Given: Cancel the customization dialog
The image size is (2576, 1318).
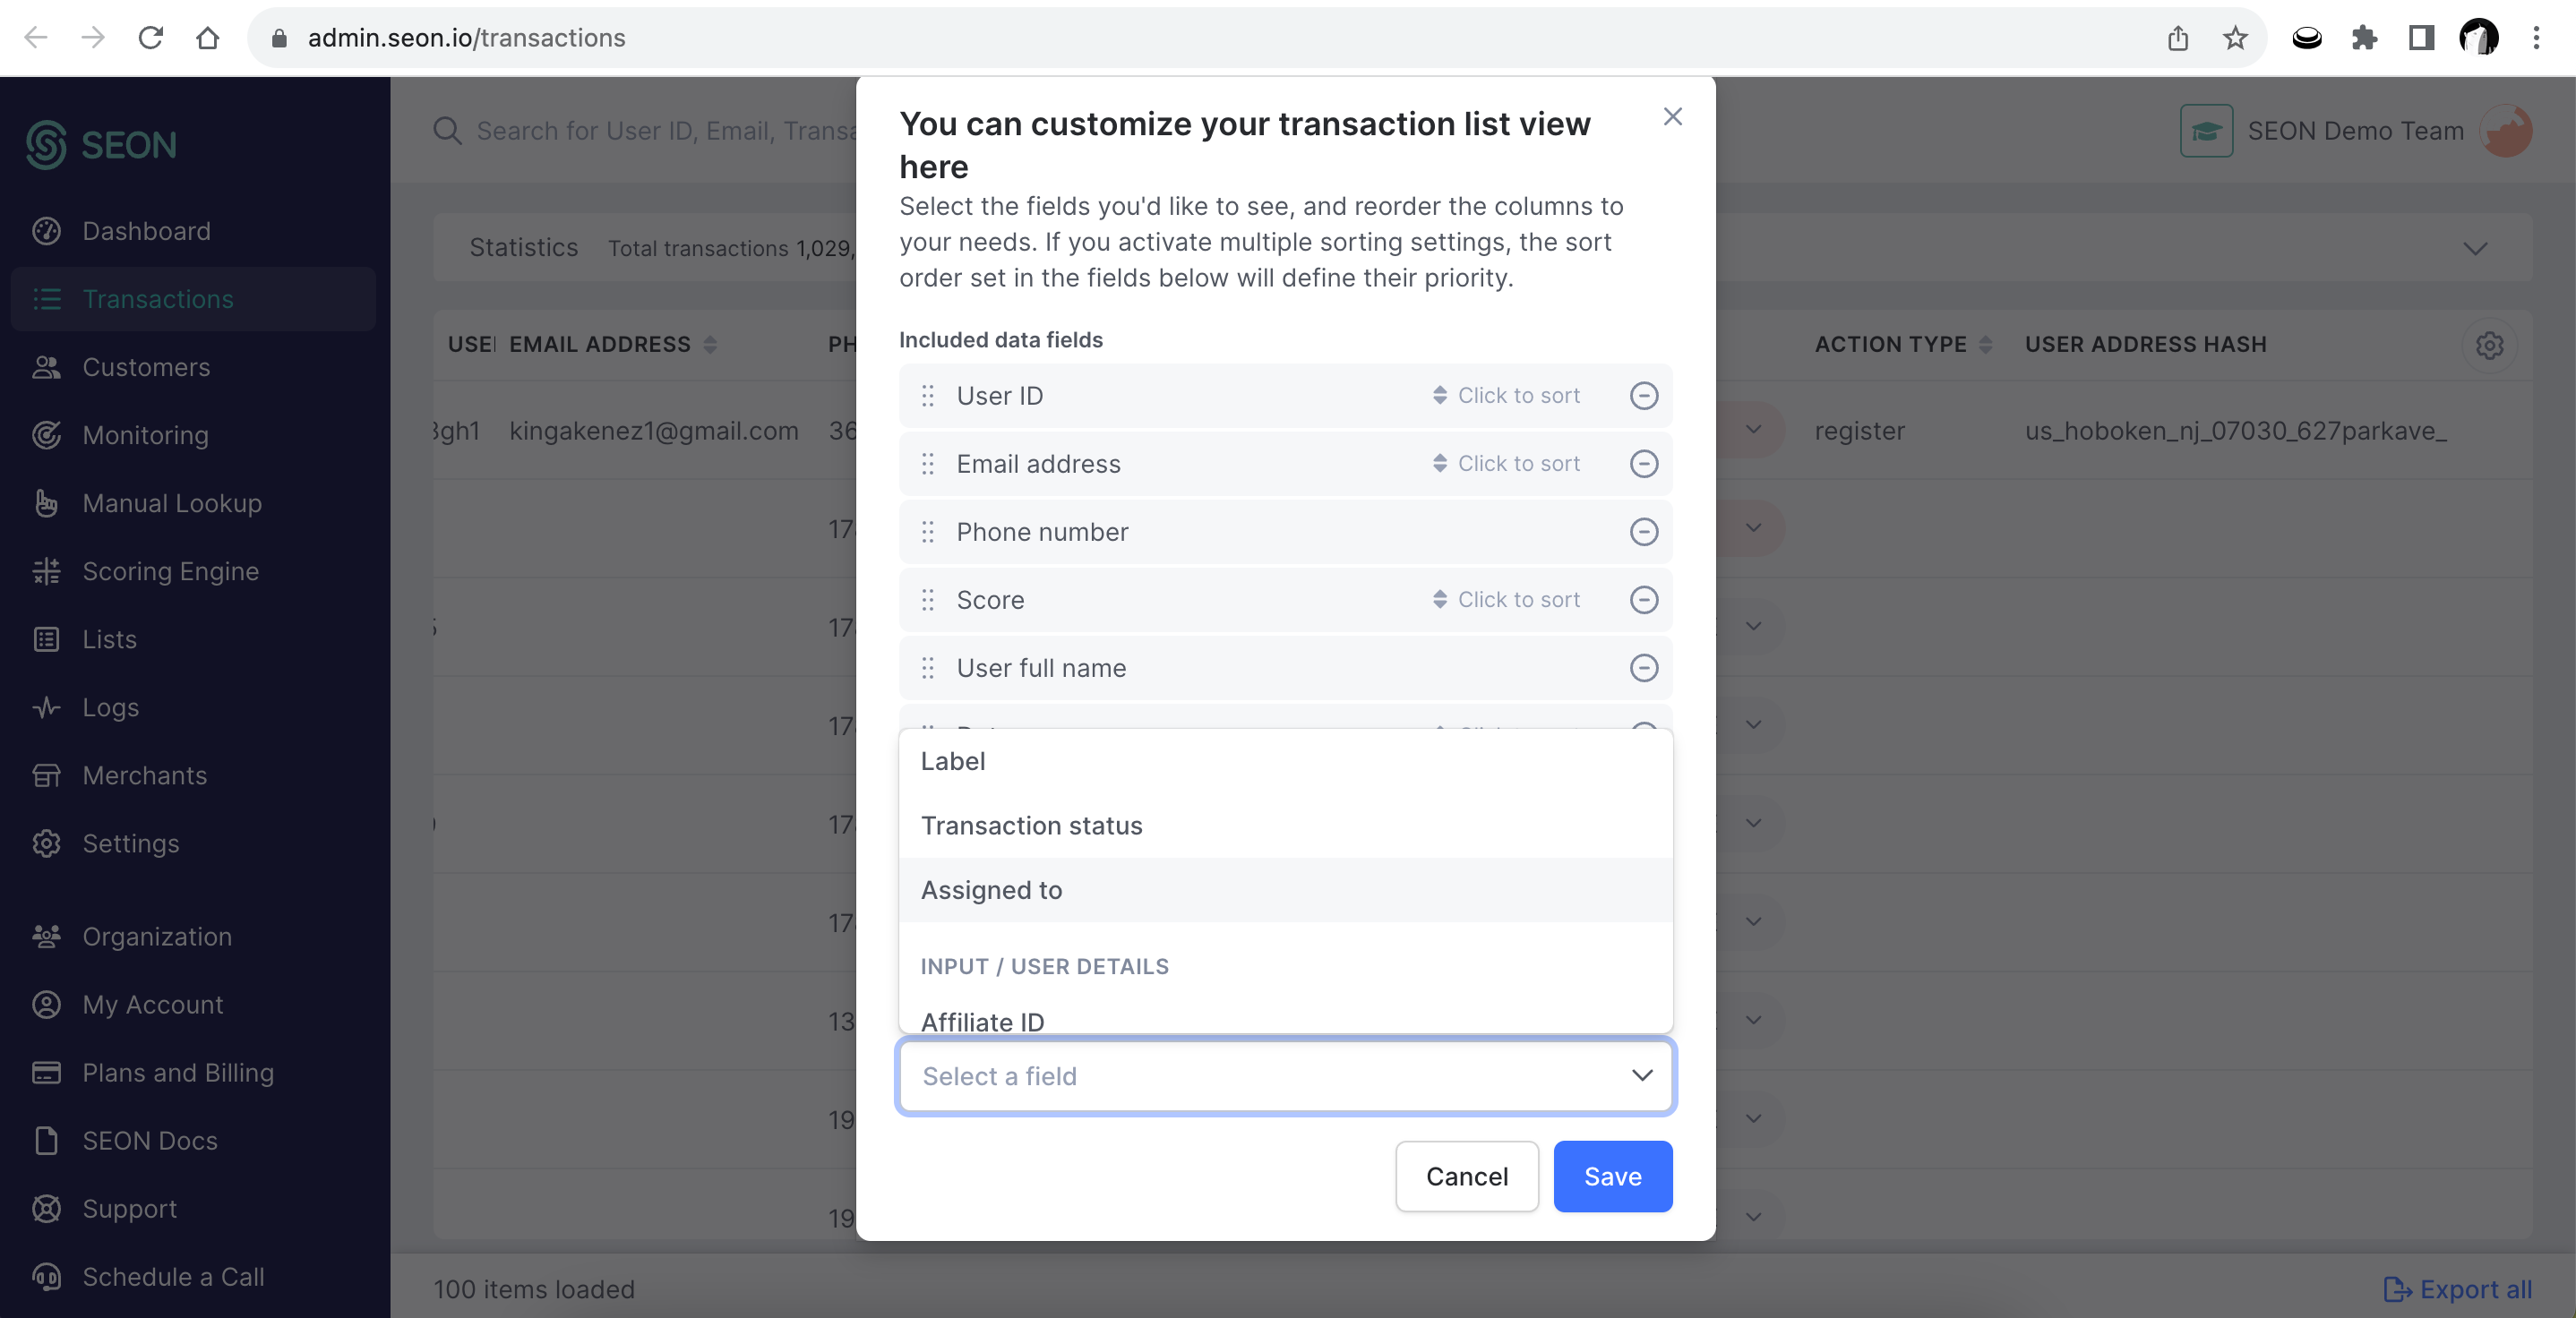Looking at the screenshot, I should [1466, 1176].
